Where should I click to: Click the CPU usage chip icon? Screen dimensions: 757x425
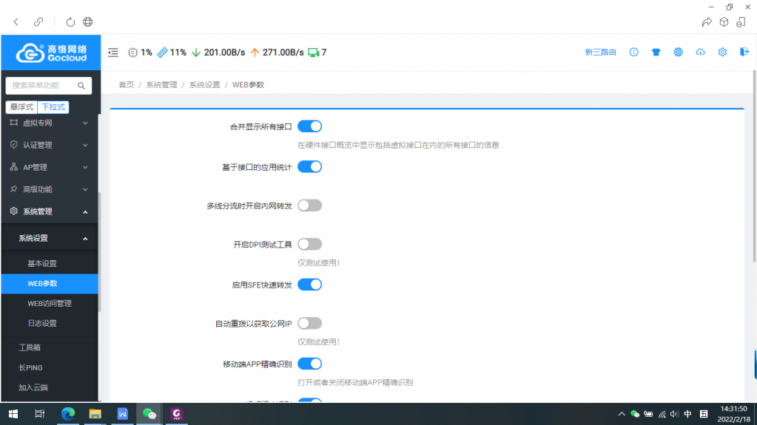pyautogui.click(x=132, y=52)
